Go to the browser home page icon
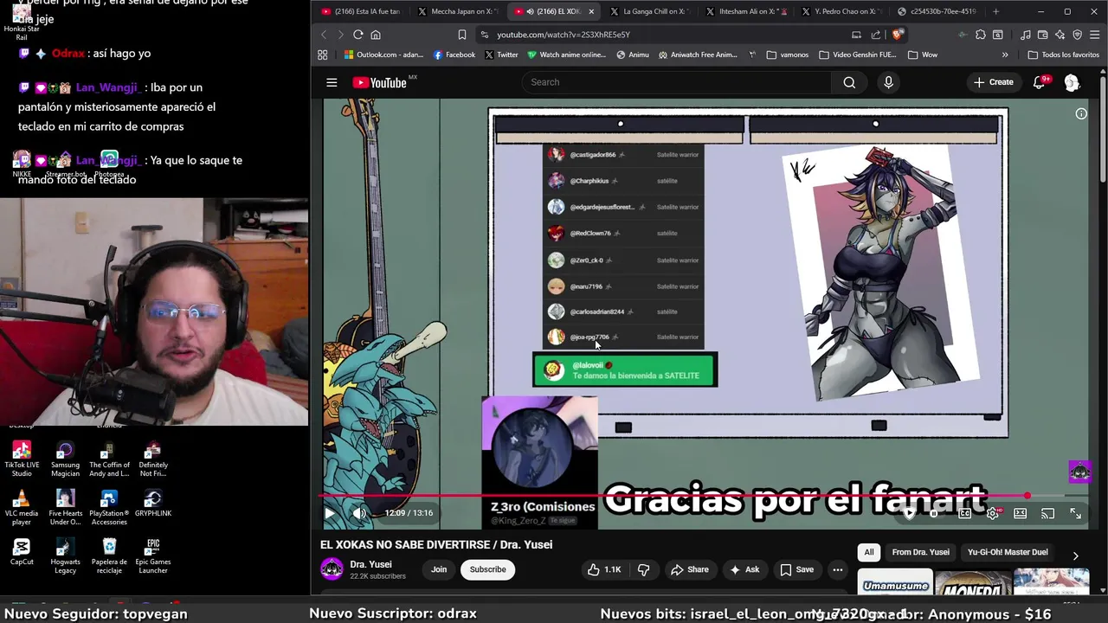 click(x=376, y=35)
